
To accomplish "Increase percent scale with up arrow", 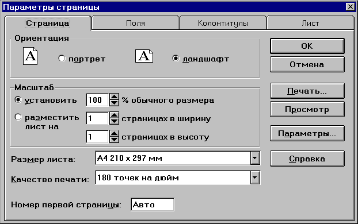I will tap(114, 97).
